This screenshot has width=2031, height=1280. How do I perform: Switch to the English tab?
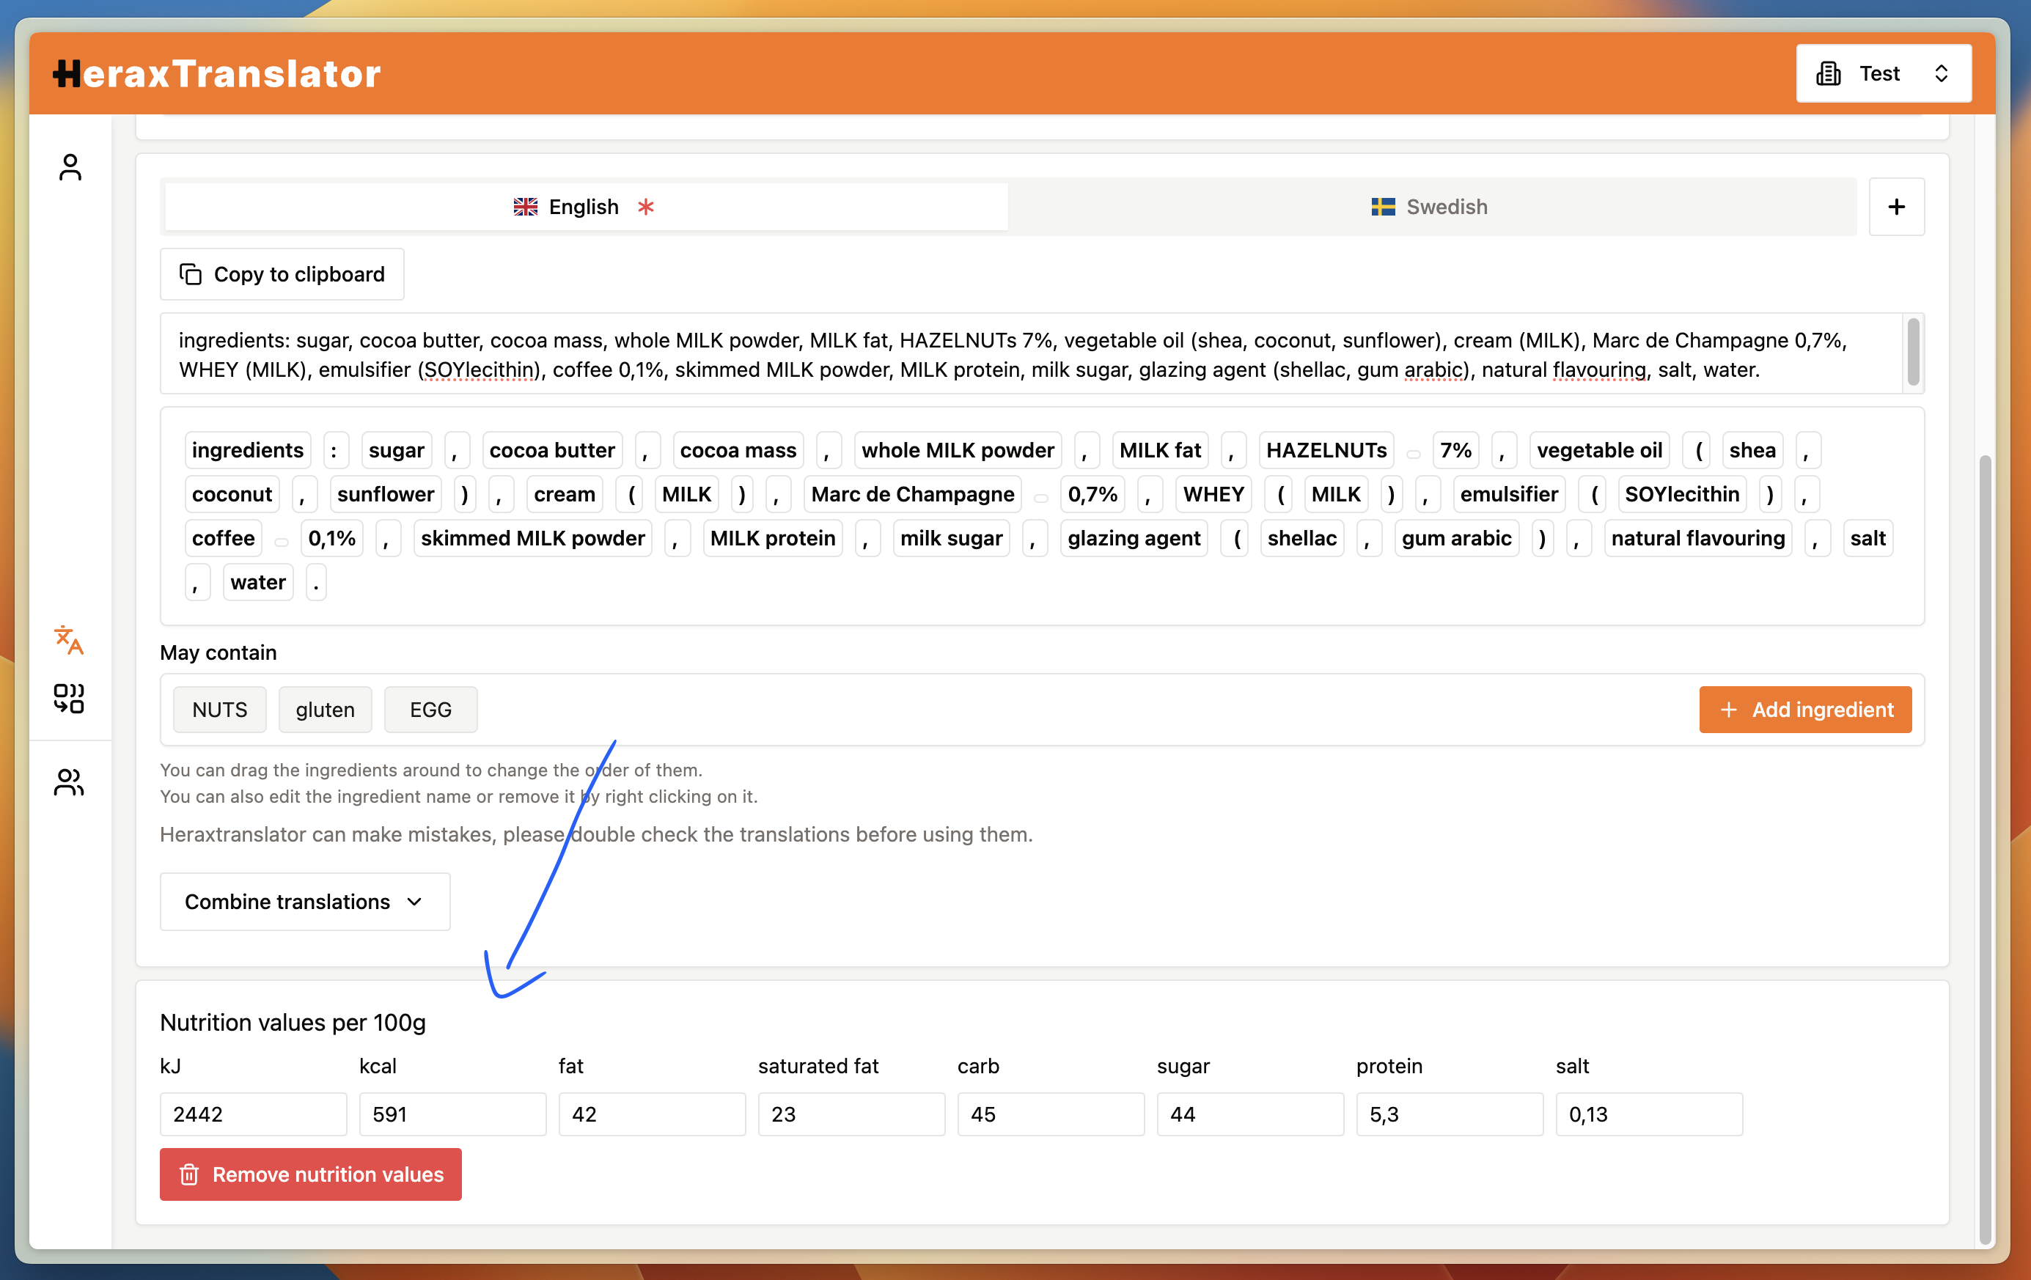[586, 207]
